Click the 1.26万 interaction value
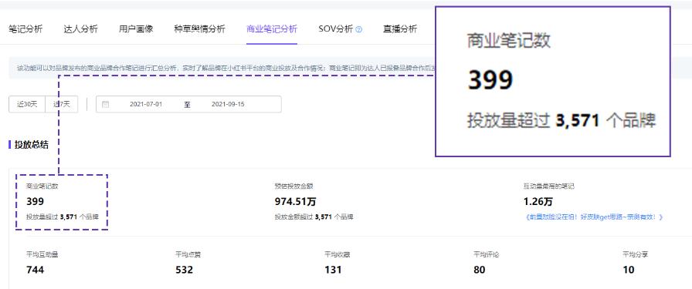This screenshot has height=289, width=692. [538, 202]
